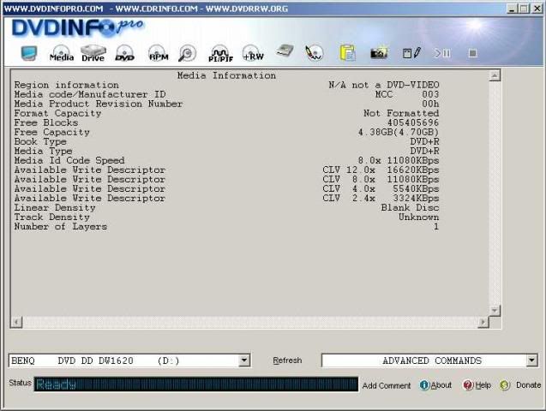Open the PI/PIF error scan tool
This screenshot has height=411, width=546.
click(220, 54)
